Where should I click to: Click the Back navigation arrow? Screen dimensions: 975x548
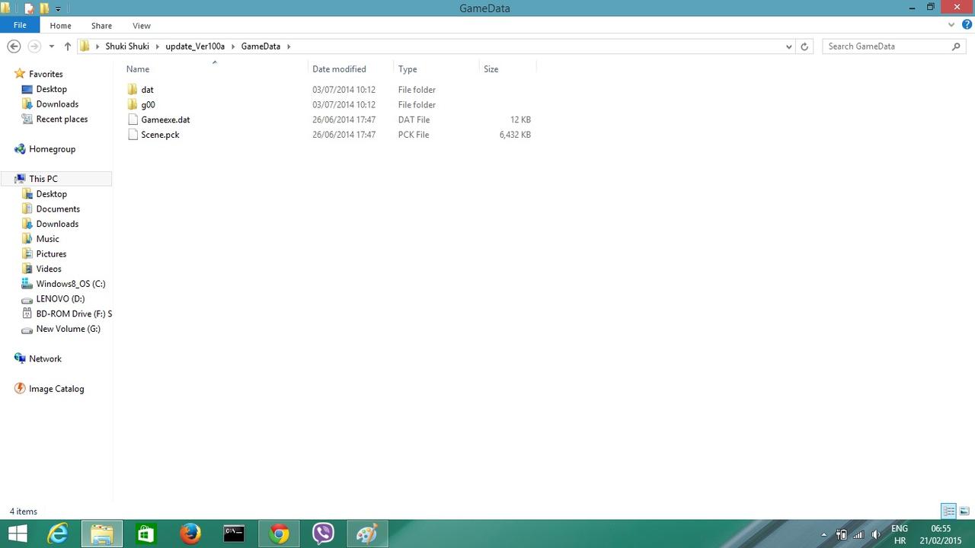[14, 46]
